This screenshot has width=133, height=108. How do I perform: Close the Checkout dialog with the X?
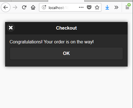pyautogui.click(x=11, y=28)
